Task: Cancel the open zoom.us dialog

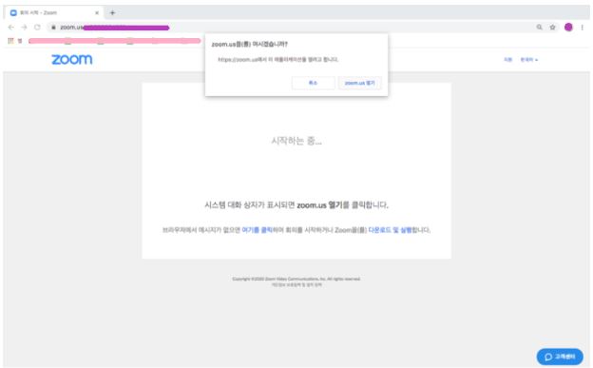Action: point(314,83)
